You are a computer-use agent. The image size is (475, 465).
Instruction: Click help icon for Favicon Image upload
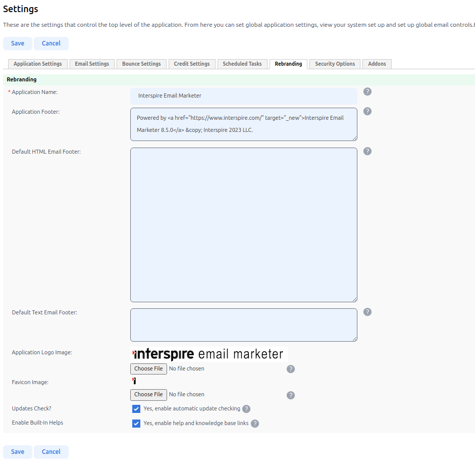coord(291,395)
